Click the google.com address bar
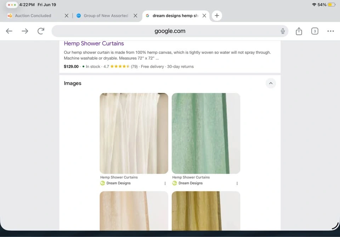Screen dimensions: 340x237 170,31
